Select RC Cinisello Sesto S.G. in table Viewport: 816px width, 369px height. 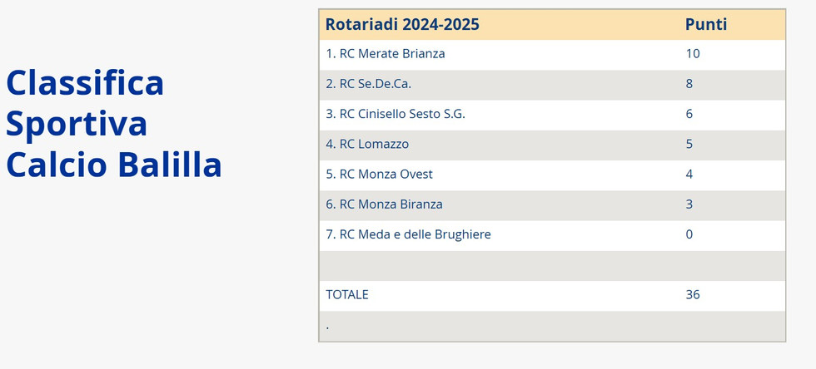point(396,114)
